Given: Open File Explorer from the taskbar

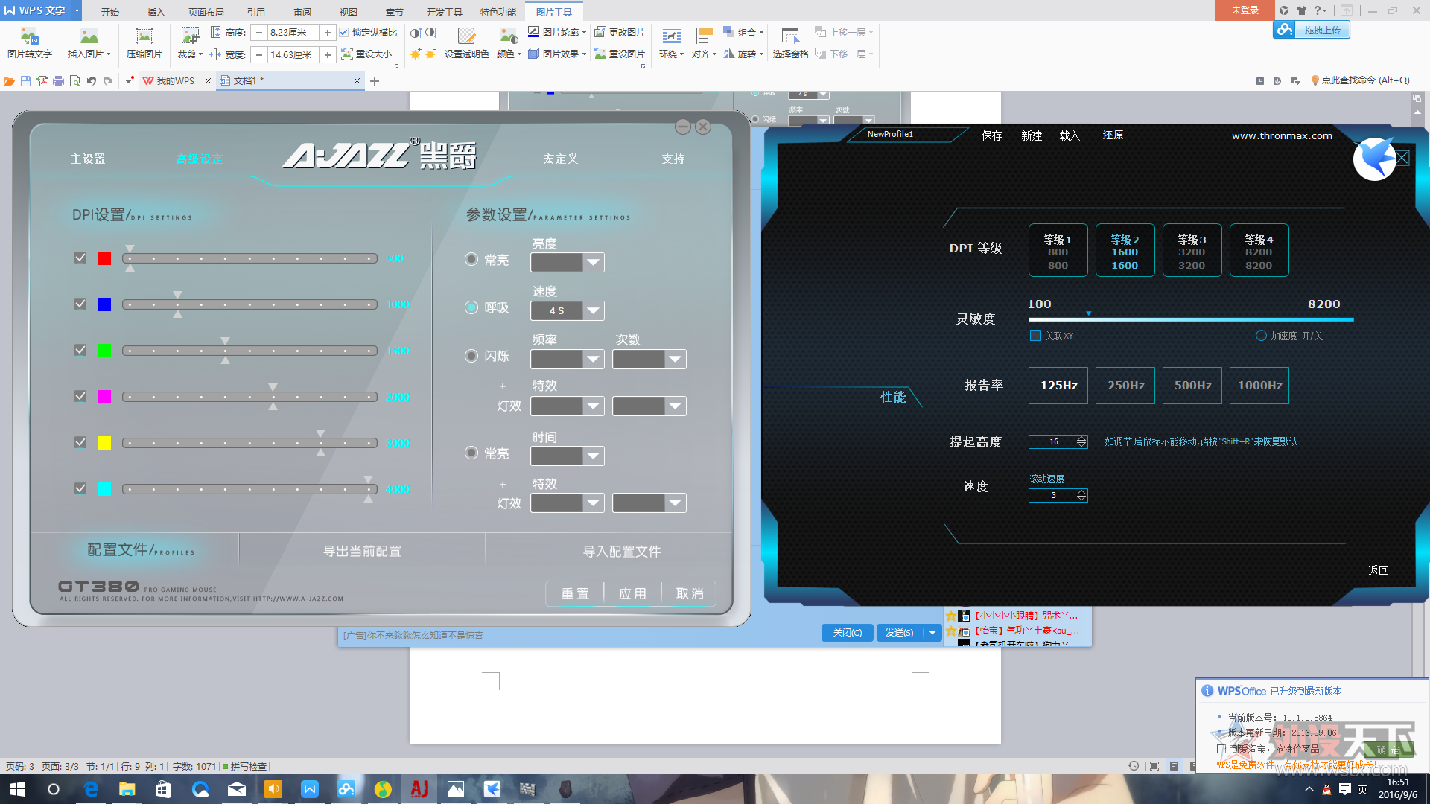Looking at the screenshot, I should point(127,789).
